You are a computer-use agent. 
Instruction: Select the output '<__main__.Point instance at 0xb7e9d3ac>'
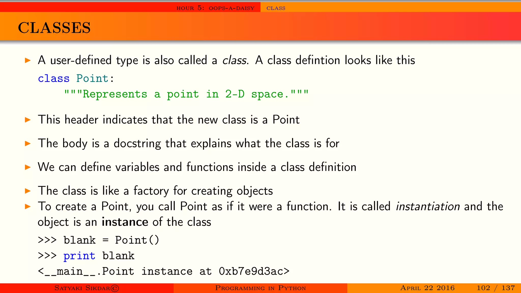[164, 271]
